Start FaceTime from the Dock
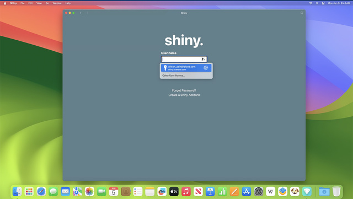 pyautogui.click(x=101, y=192)
